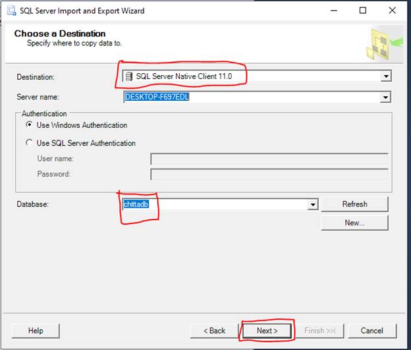Click SQL Server Native Client 11.0 text
This screenshot has width=411, height=350.
(184, 76)
